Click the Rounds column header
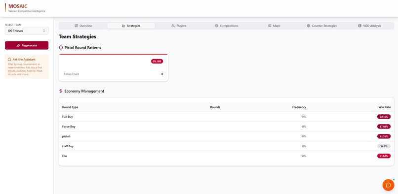This screenshot has height=194, width=398. click(215, 107)
